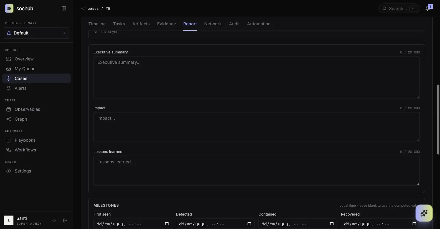Viewport: 440px width, 229px height.
Task: Switch to the Tasks tab
Action: click(119, 24)
